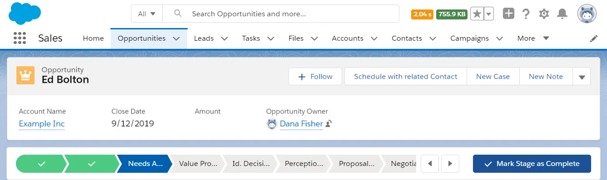Open the Example Inc account link
Viewport: 607px width, 180px height.
coord(42,123)
